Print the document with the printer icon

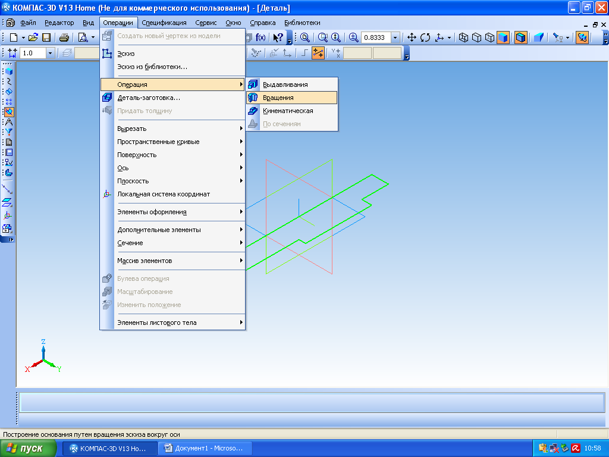coord(64,37)
